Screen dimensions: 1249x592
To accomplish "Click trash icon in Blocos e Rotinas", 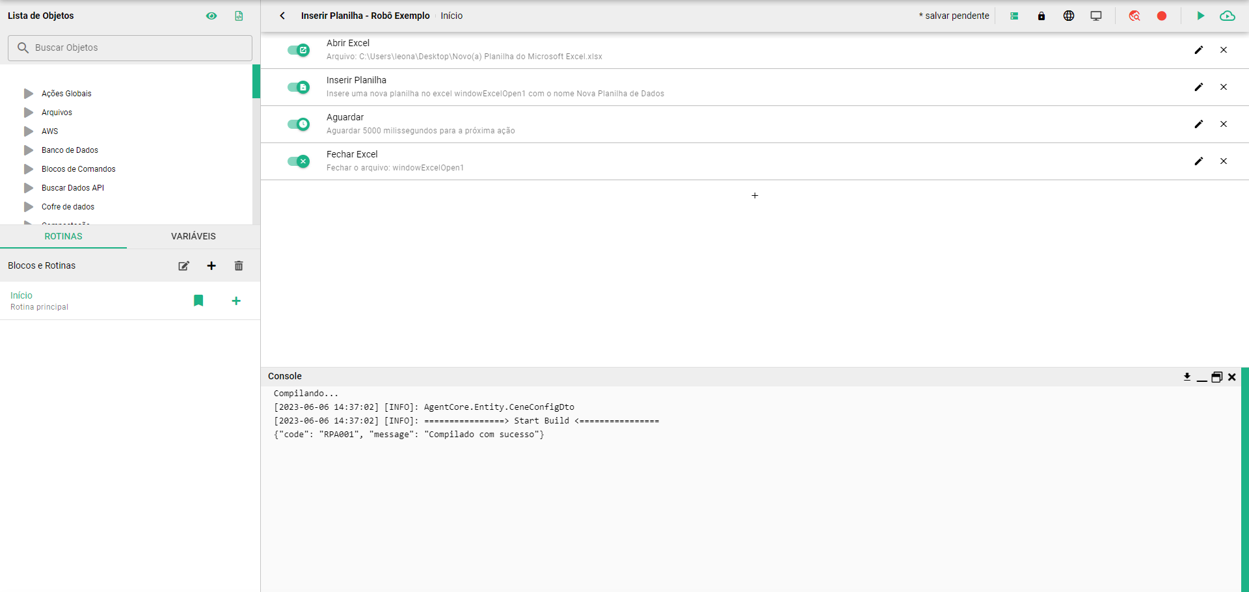I will point(239,265).
